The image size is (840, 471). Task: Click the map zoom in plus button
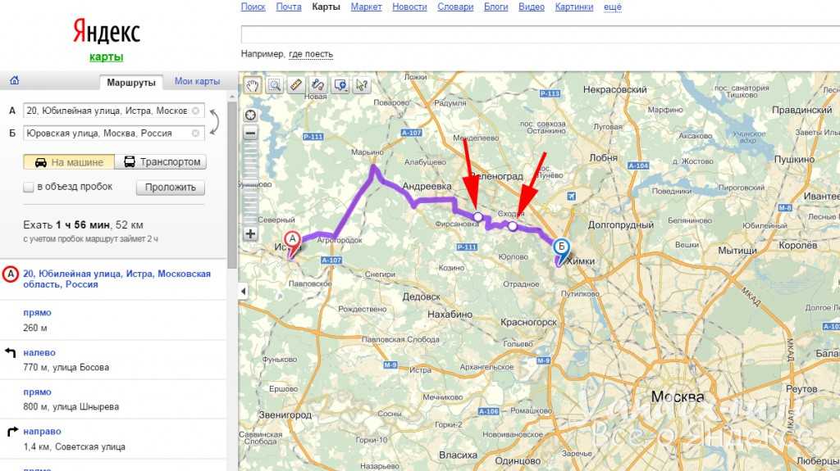click(x=251, y=233)
